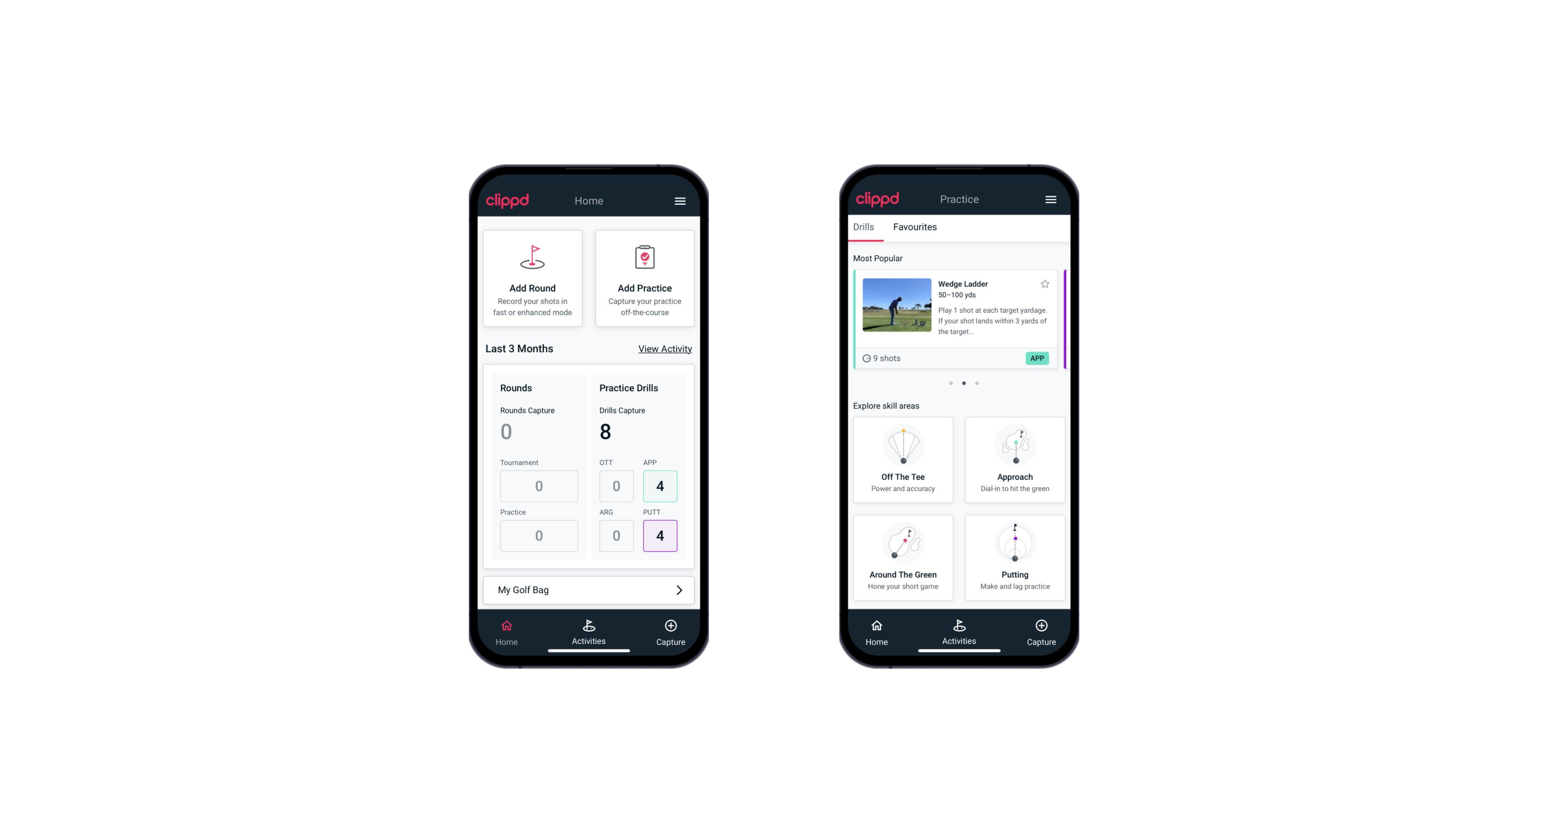Select the Drills tab
Image resolution: width=1549 pixels, height=833 pixels.
click(x=862, y=226)
